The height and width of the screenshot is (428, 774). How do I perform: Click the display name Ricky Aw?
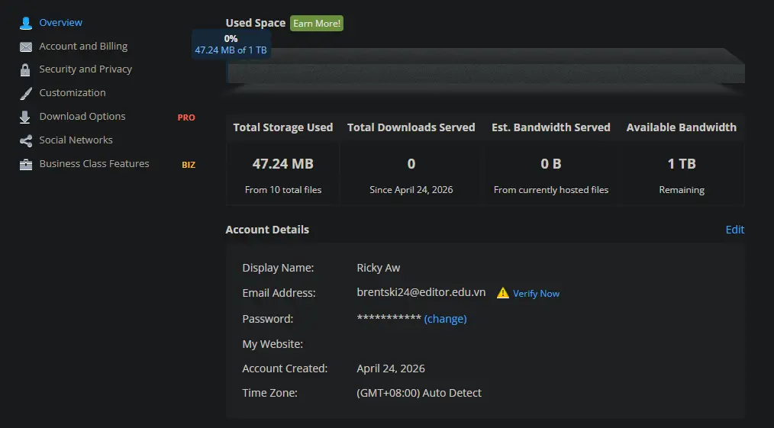coord(379,268)
